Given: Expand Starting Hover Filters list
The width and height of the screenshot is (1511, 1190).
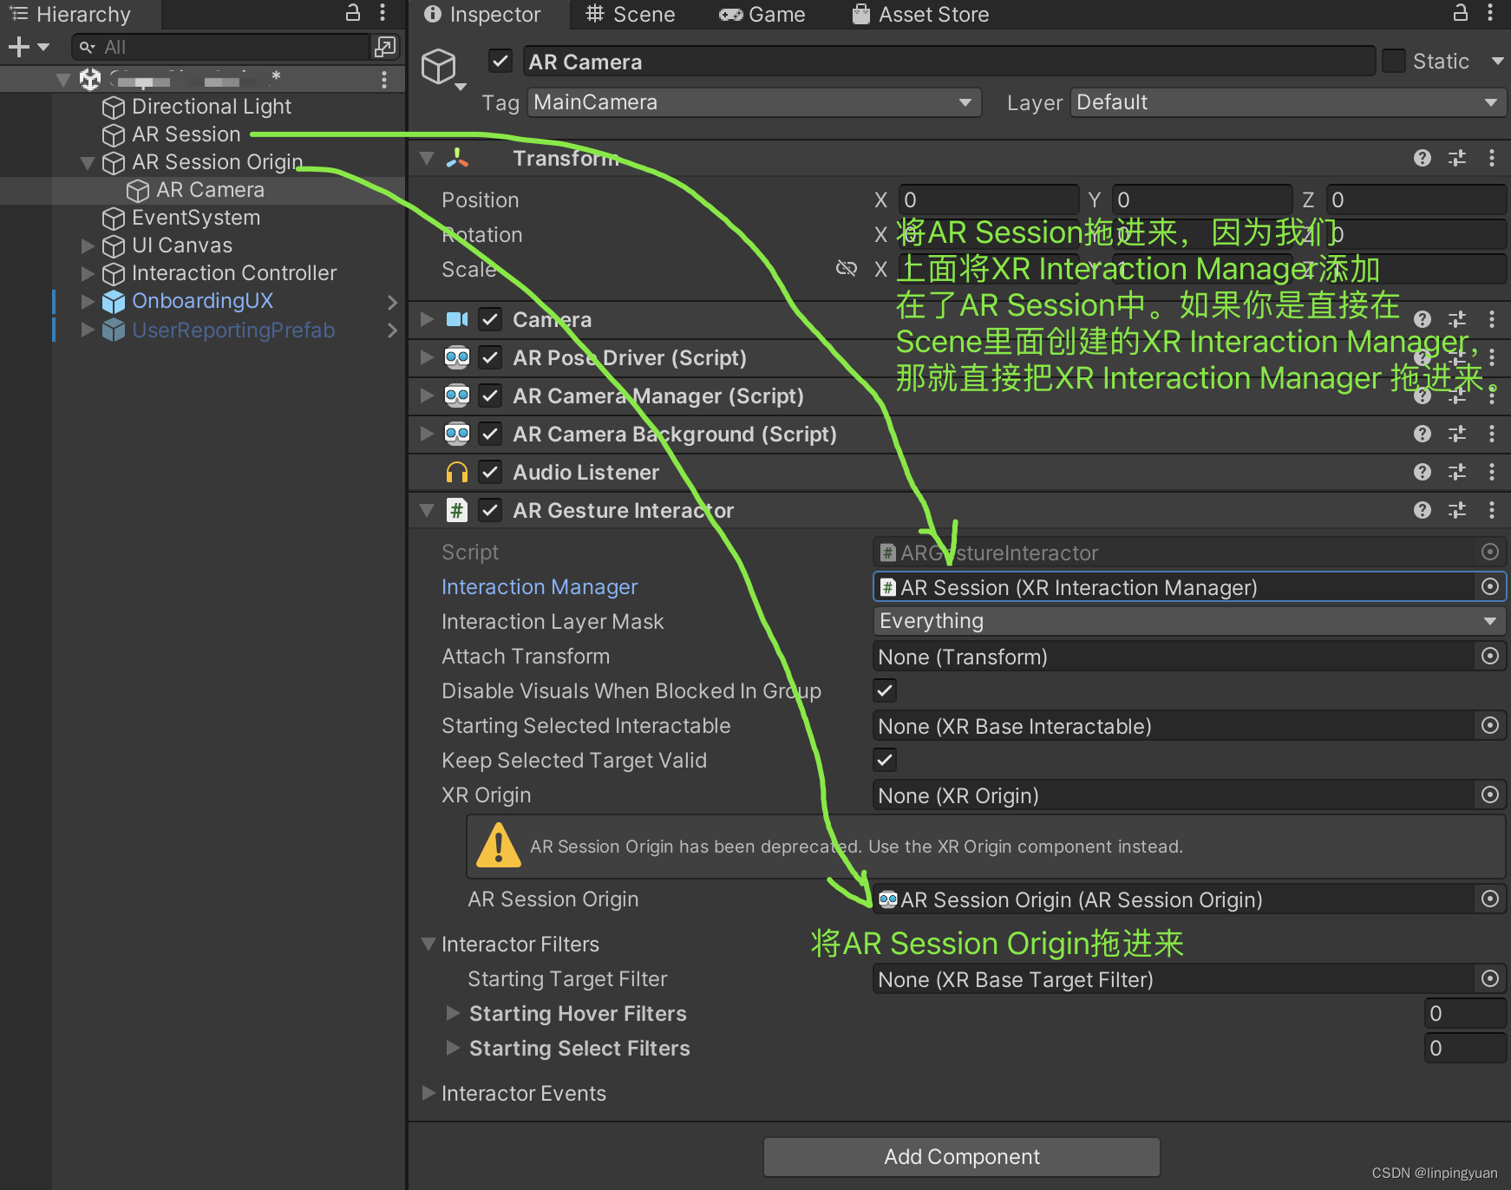Looking at the screenshot, I should 453,1013.
